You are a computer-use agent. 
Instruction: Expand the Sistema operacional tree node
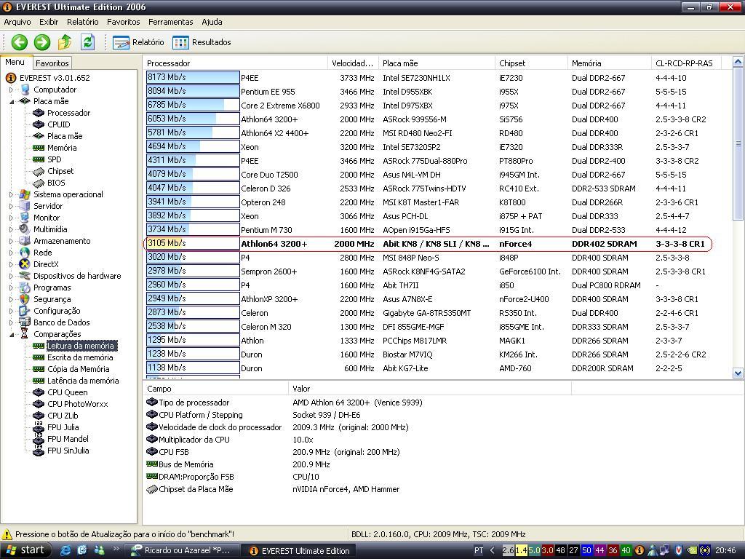pos(12,194)
